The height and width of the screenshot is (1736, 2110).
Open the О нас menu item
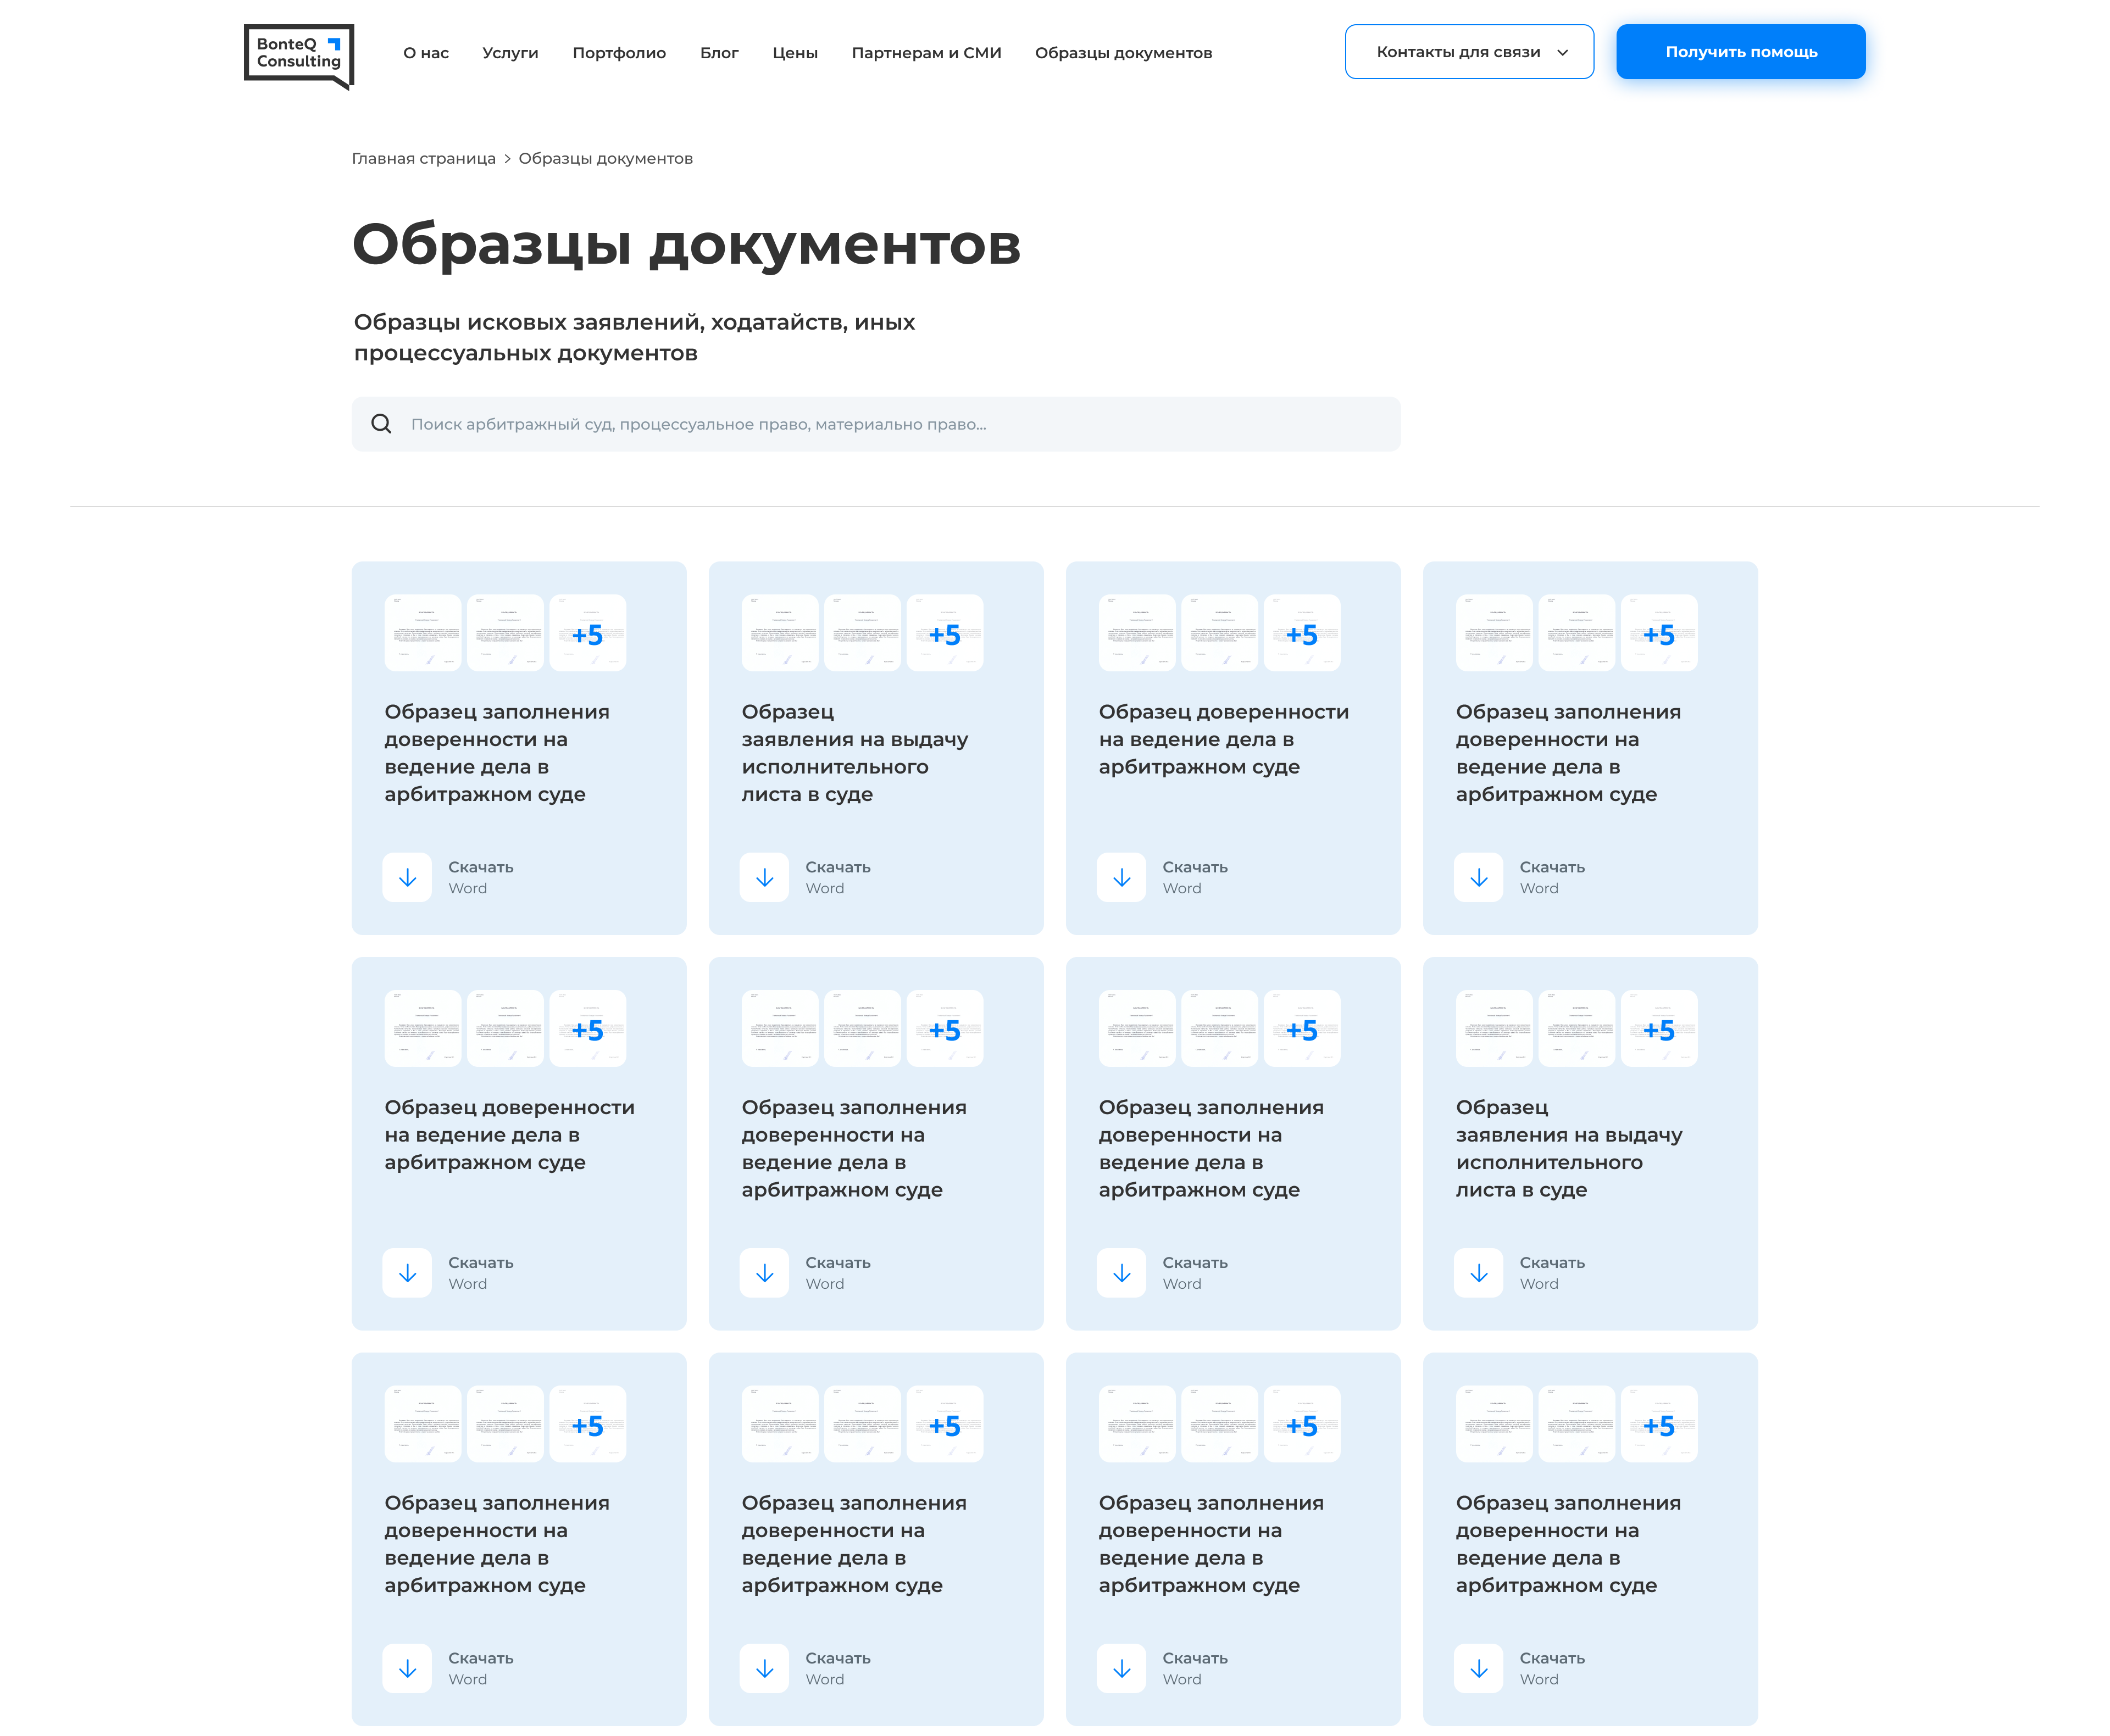426,53
